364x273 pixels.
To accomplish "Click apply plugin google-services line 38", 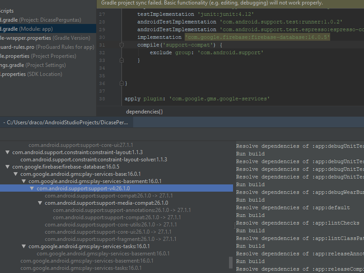I will click(x=197, y=99).
